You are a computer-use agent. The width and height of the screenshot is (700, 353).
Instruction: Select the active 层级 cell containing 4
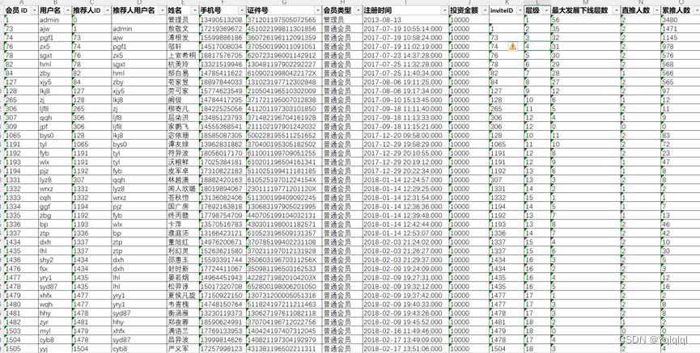pyautogui.click(x=537, y=46)
